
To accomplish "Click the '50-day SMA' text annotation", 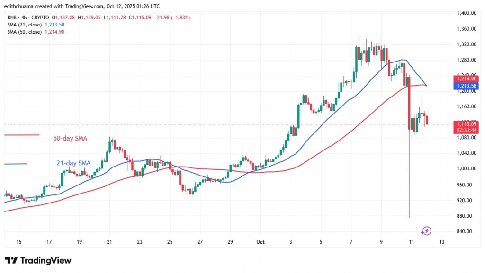I will (70, 139).
